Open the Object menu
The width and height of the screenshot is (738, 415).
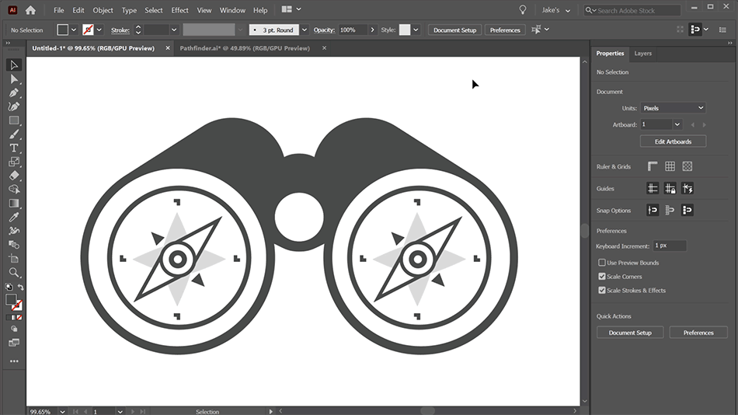pyautogui.click(x=103, y=10)
